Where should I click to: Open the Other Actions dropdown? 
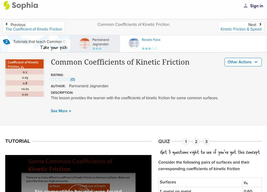click(243, 62)
